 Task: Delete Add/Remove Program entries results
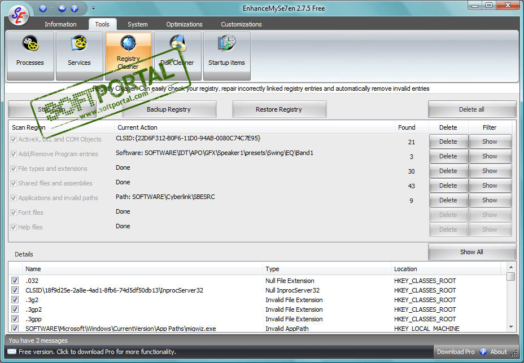448,156
